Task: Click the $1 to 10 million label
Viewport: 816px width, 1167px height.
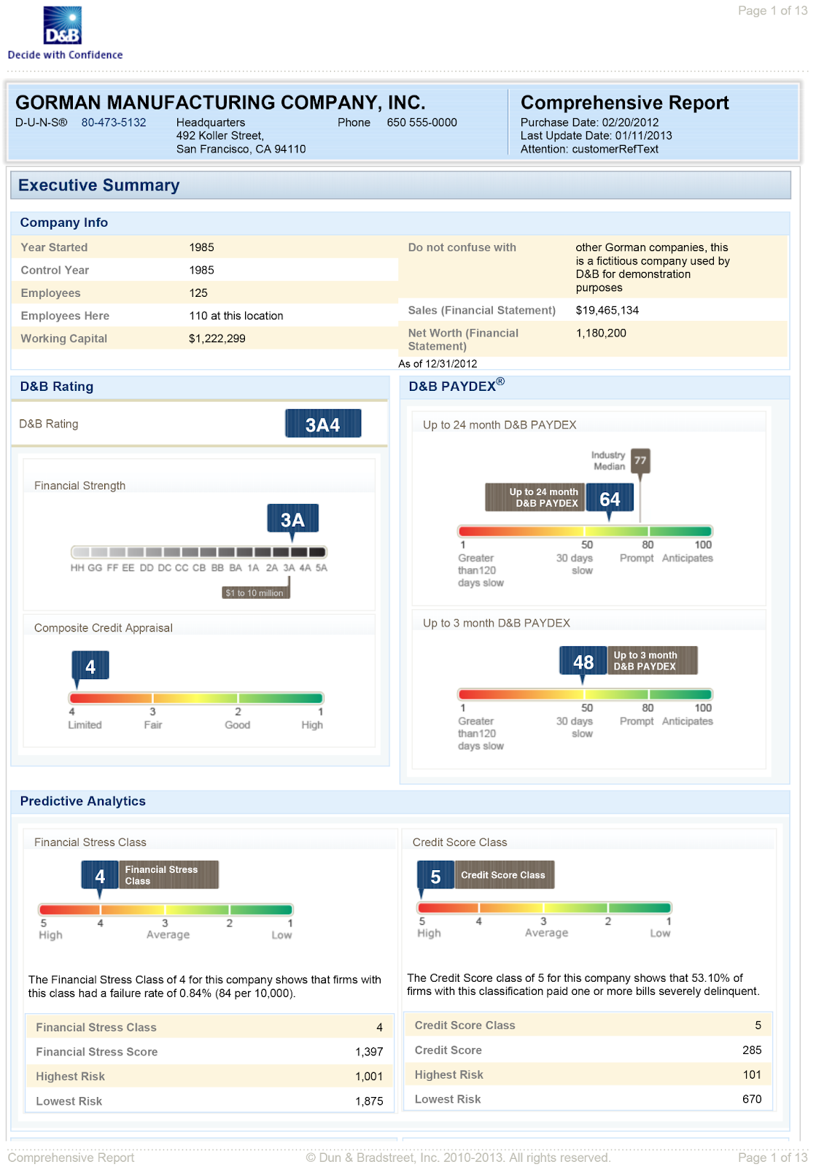Action: tap(254, 593)
